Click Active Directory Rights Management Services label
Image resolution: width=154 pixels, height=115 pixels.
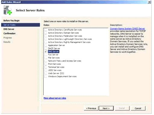[x=69, y=42]
